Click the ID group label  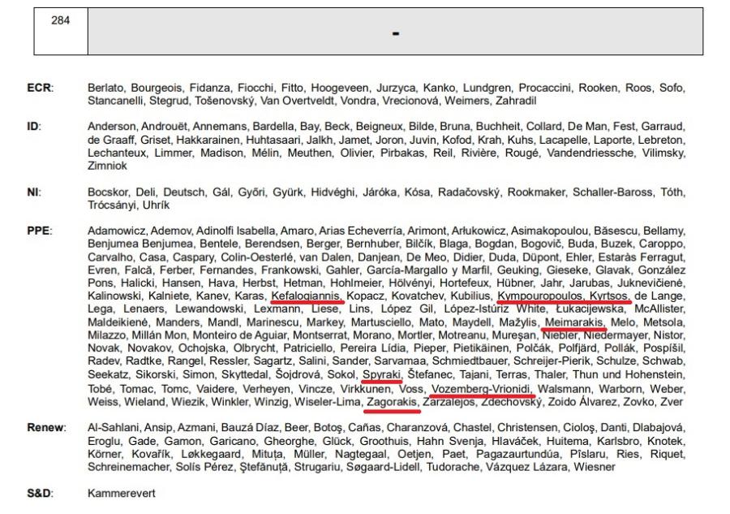click(x=33, y=127)
